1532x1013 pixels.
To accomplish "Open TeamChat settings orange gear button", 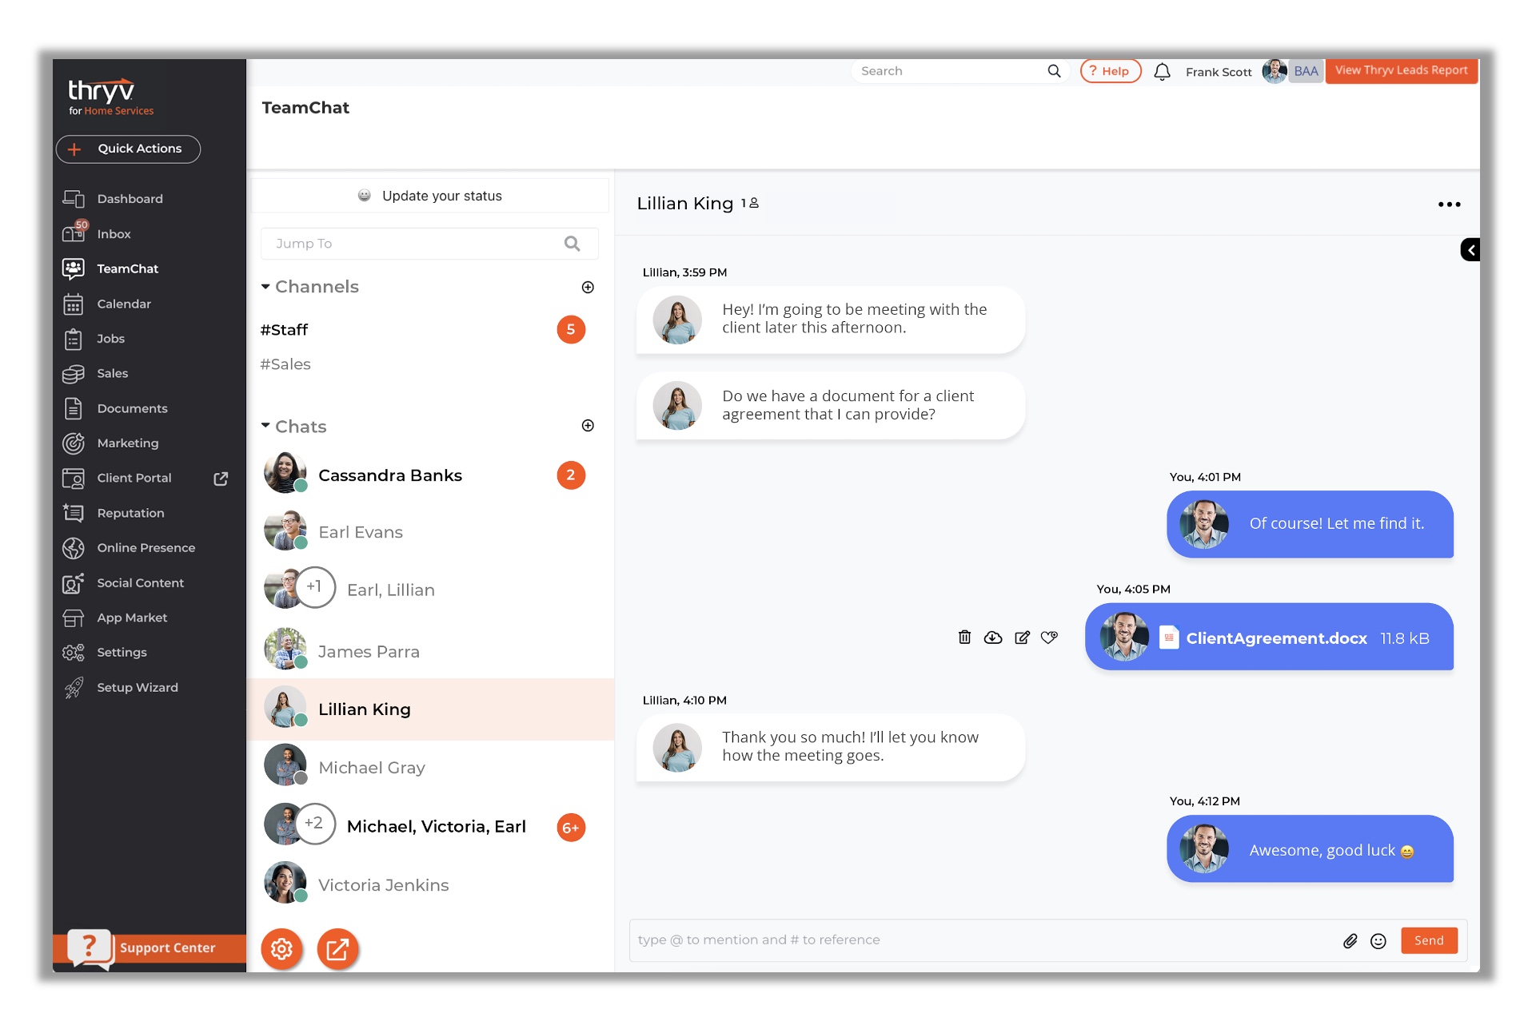I will (281, 949).
